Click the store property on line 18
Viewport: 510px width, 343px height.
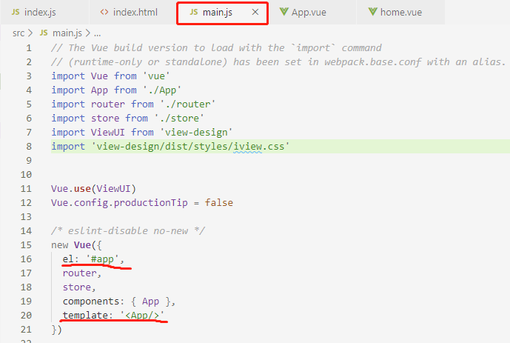pos(77,287)
